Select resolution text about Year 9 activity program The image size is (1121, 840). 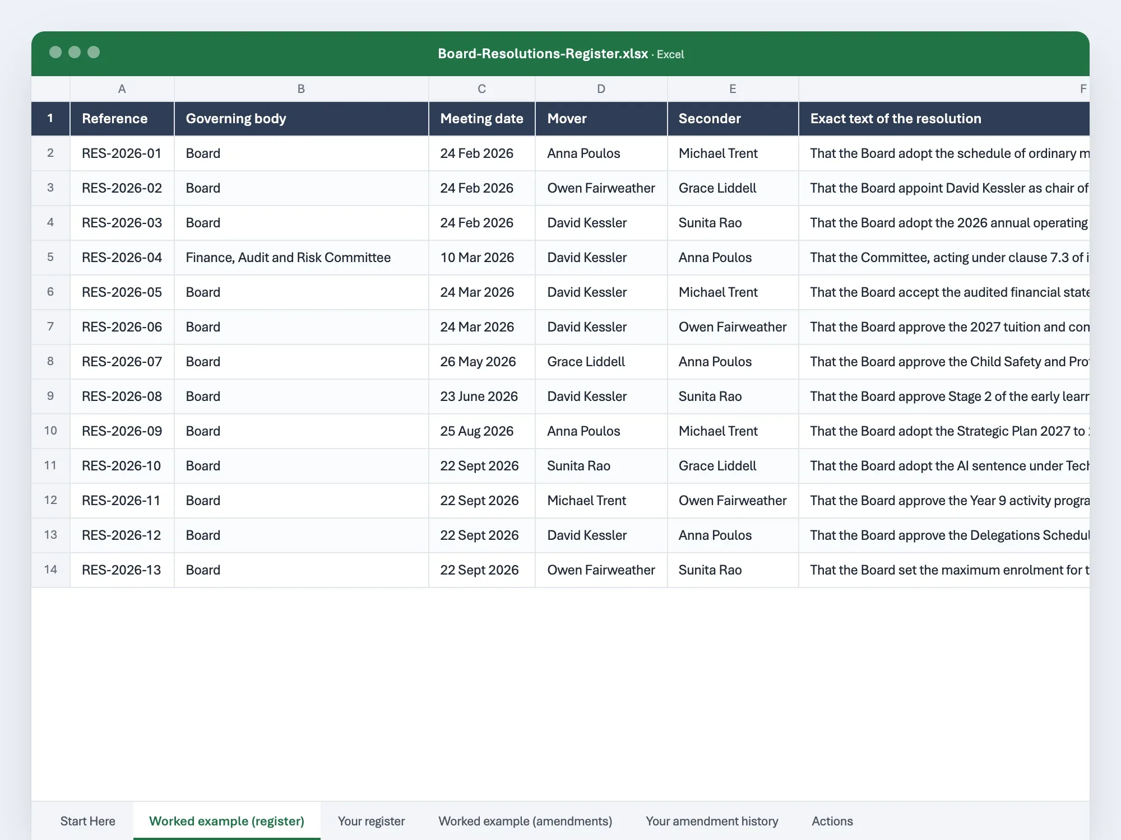pos(944,500)
